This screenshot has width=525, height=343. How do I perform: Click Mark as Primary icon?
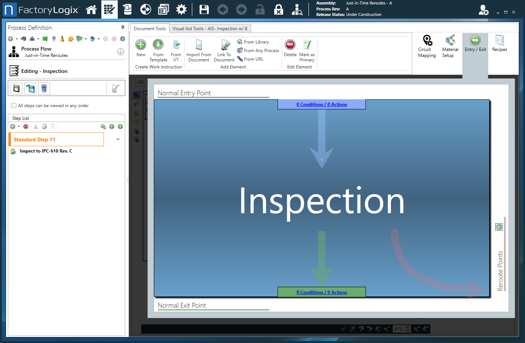tap(307, 45)
